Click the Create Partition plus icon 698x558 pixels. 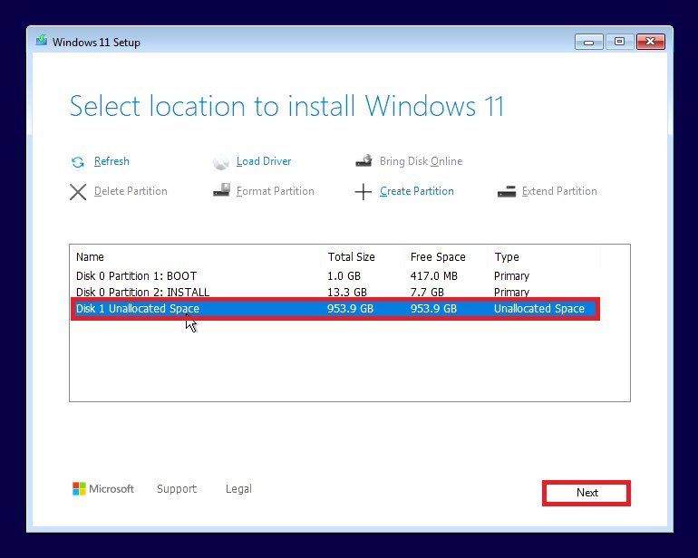tap(364, 192)
